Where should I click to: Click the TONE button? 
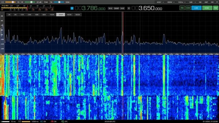[x=46, y=2]
